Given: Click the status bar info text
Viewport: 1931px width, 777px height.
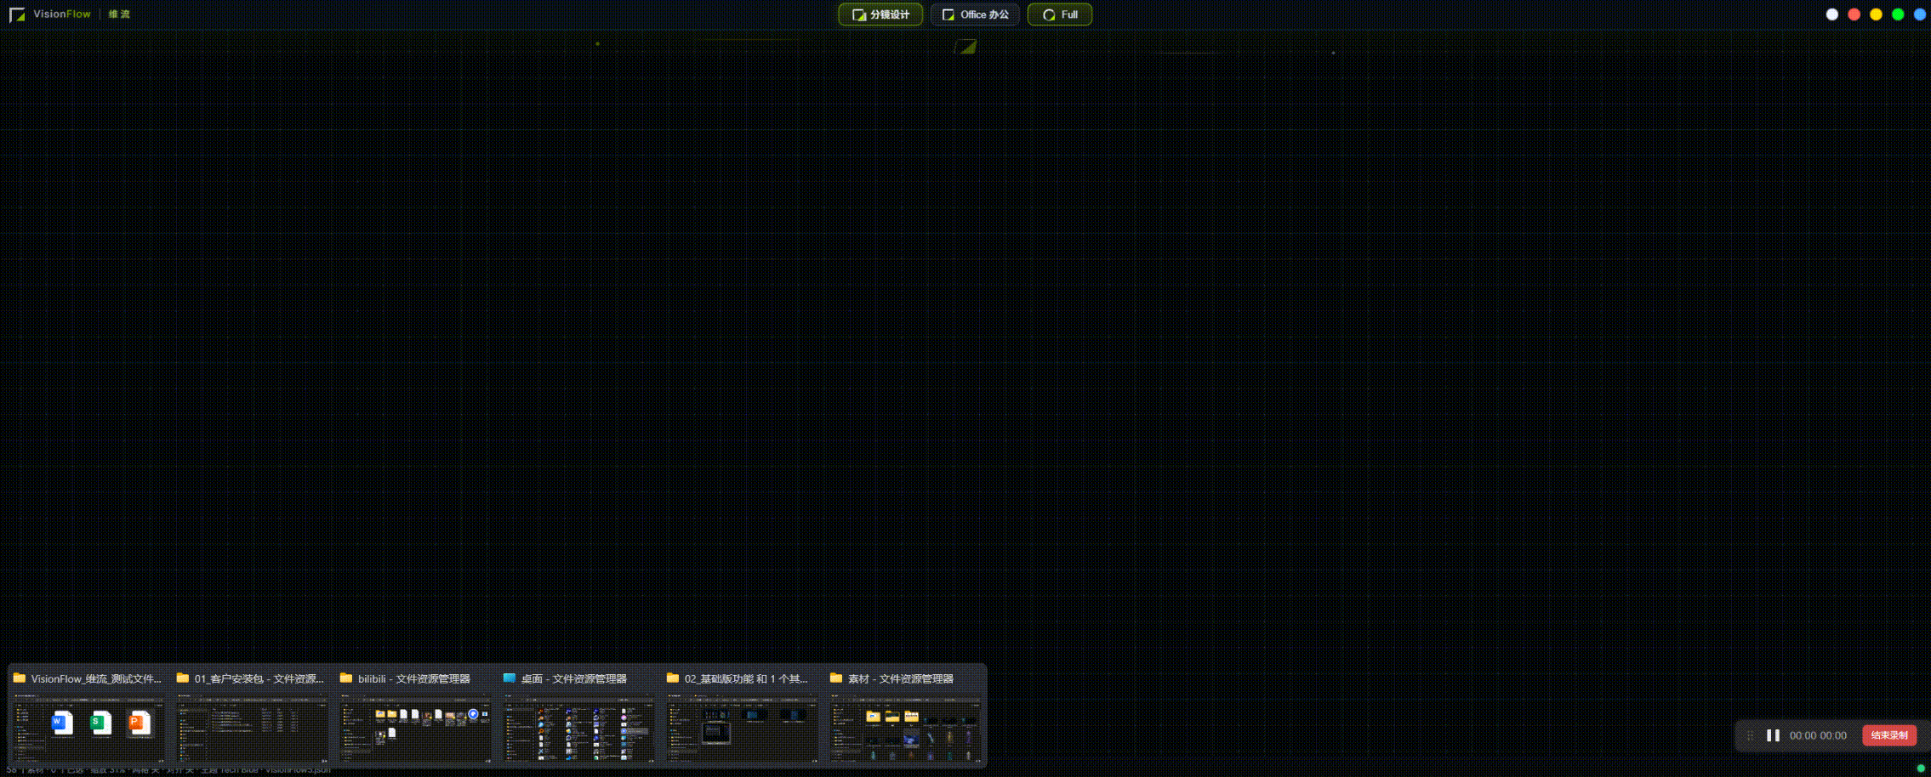Looking at the screenshot, I should coord(168,769).
